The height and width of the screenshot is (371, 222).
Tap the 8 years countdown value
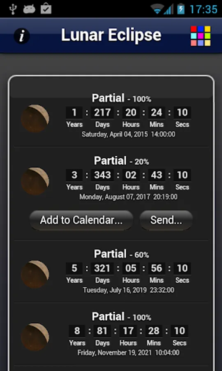click(77, 331)
